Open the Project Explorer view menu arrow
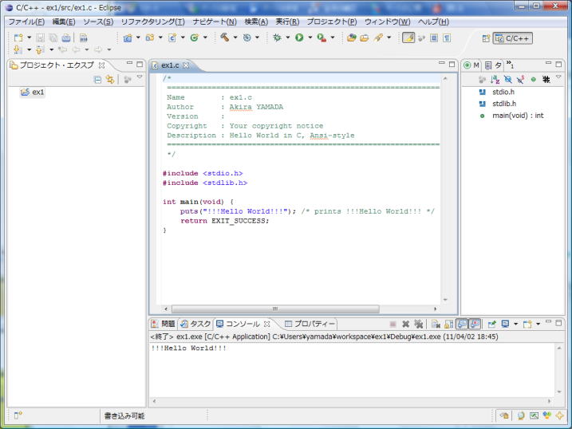Screen dimensions: 572x429 pos(140,78)
